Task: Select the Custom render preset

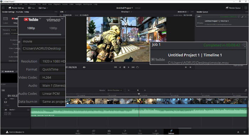Action: point(5,20)
